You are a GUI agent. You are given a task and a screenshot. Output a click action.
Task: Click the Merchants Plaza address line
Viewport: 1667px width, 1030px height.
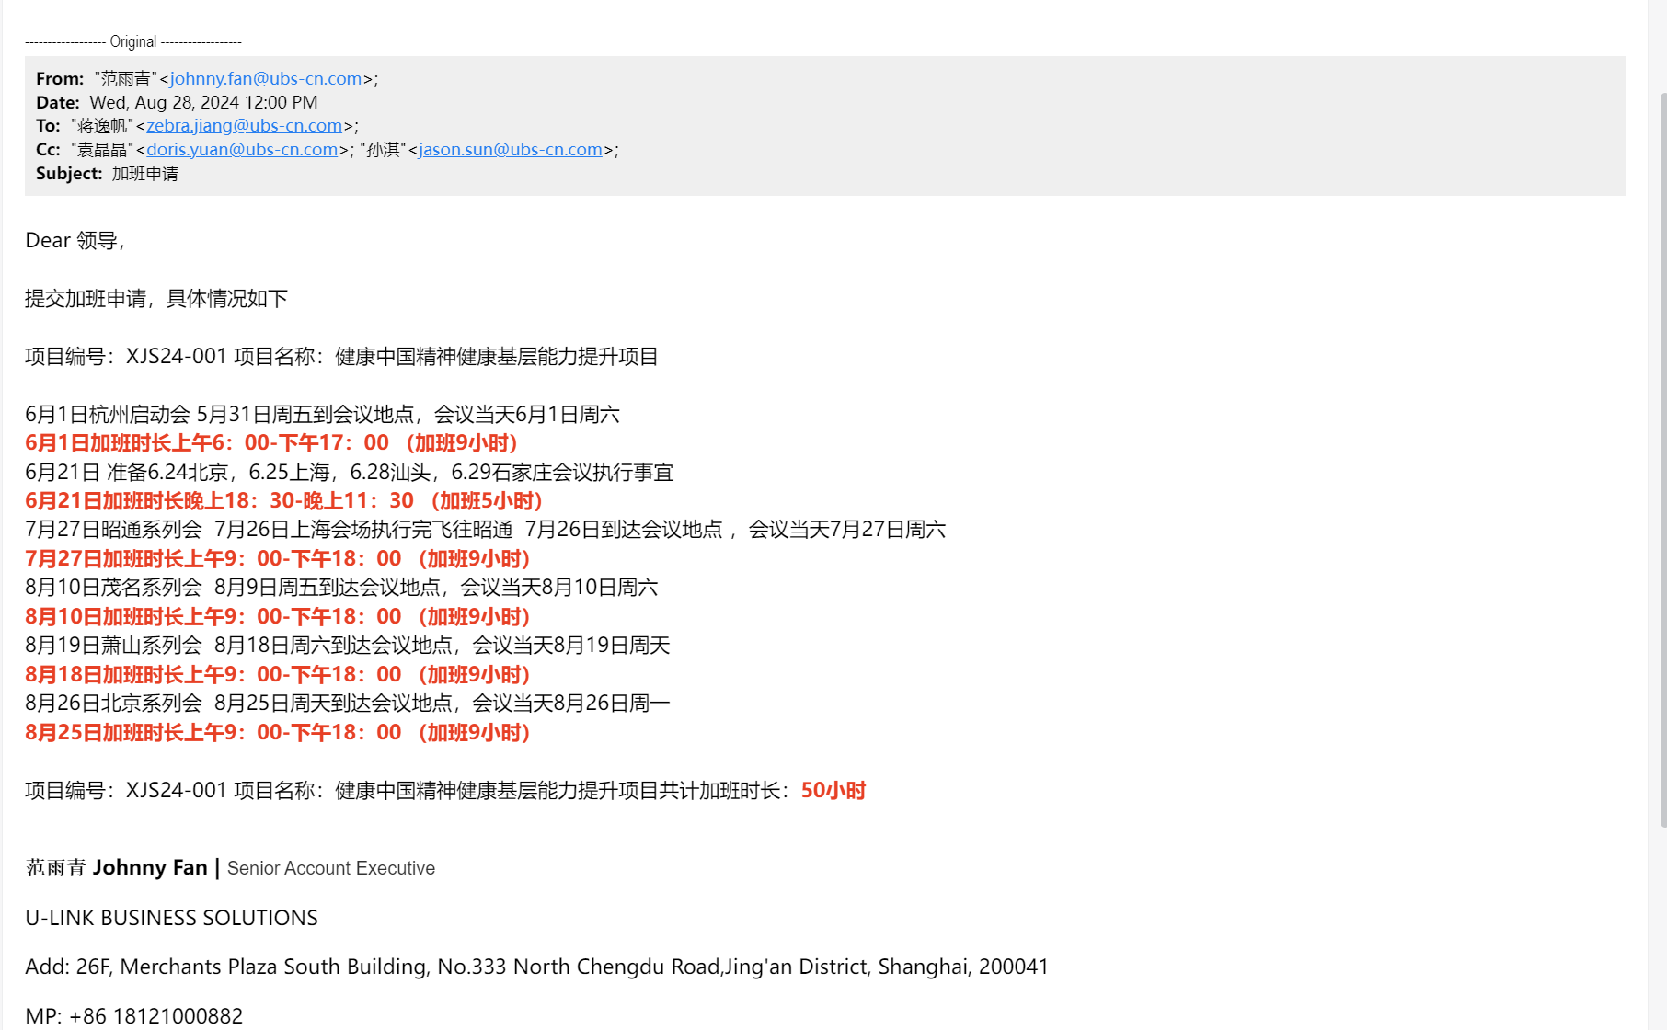point(536,967)
